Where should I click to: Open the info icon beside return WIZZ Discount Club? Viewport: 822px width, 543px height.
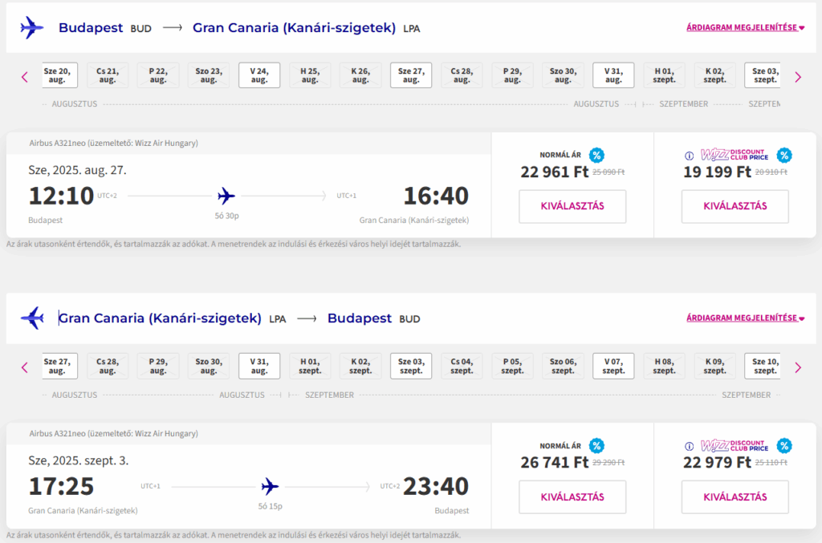(x=690, y=446)
